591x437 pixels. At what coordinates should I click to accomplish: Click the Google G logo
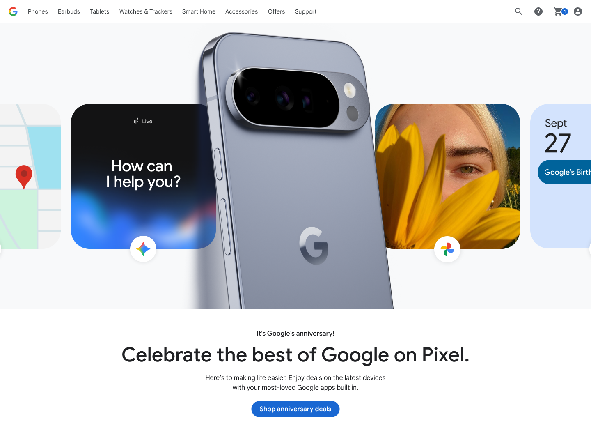click(13, 11)
